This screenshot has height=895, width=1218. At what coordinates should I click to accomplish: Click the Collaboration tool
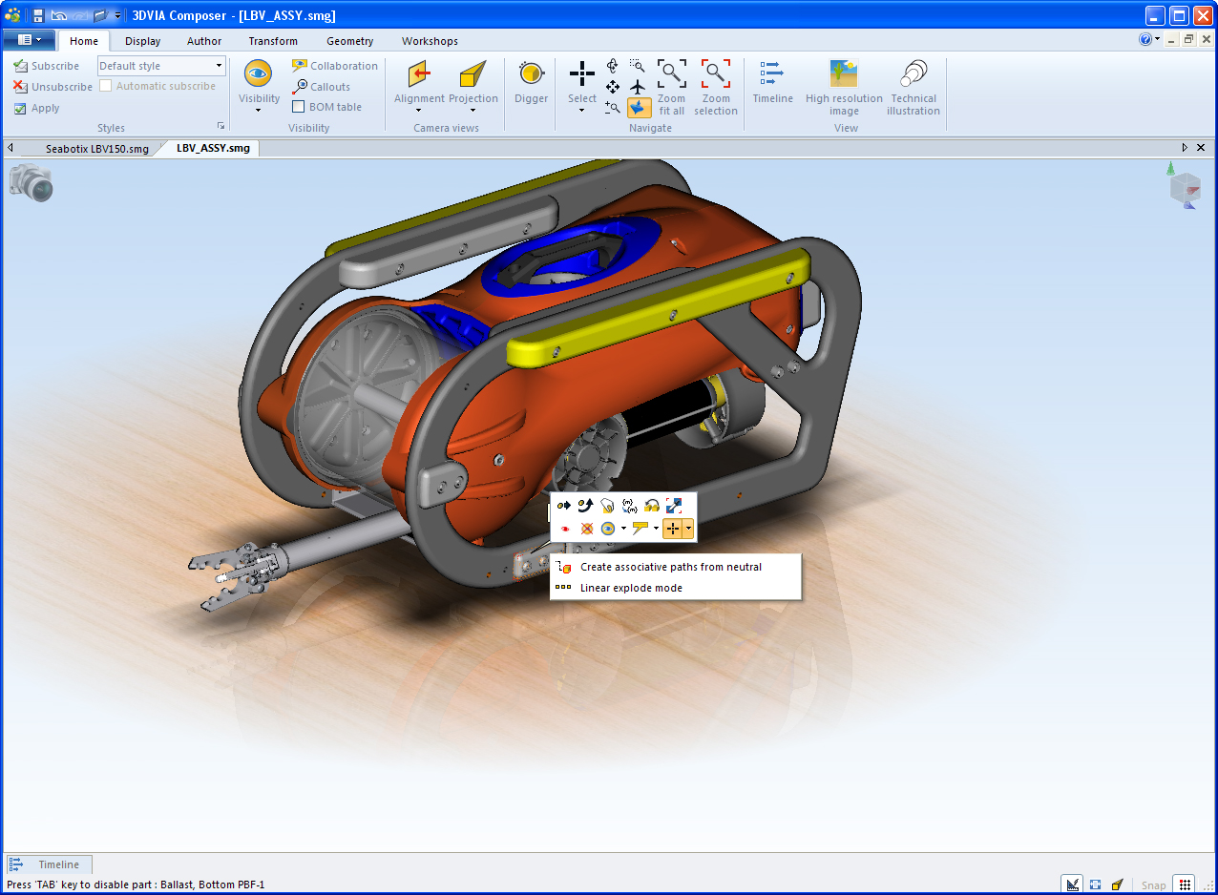[335, 66]
